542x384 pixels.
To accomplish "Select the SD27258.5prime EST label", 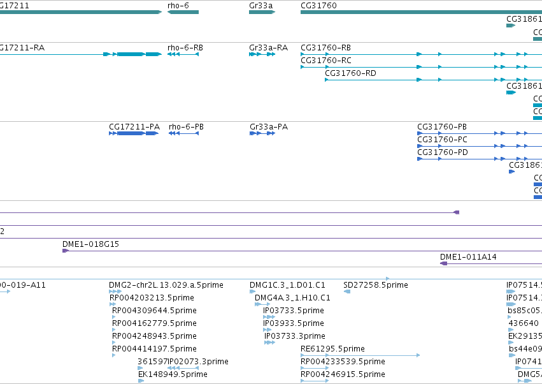I will coord(376,285).
